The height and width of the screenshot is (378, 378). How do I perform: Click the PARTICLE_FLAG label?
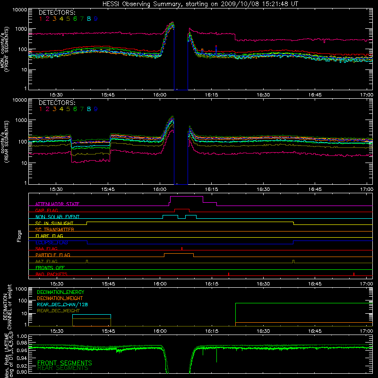click(53, 255)
